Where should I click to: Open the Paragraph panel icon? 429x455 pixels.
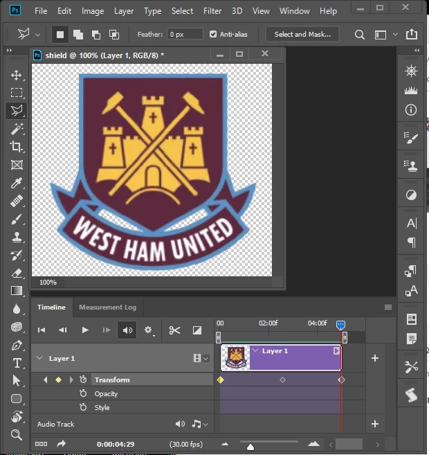[x=412, y=242]
